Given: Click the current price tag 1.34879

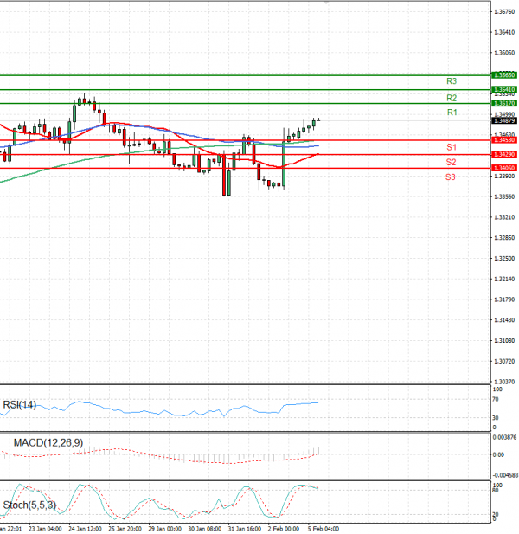Looking at the screenshot, I should [504, 121].
